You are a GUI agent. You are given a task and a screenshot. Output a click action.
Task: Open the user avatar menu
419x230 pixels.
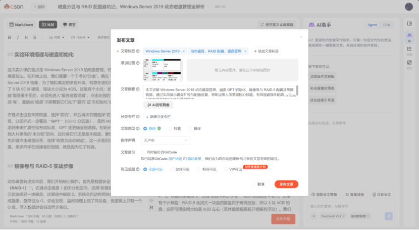409,7
